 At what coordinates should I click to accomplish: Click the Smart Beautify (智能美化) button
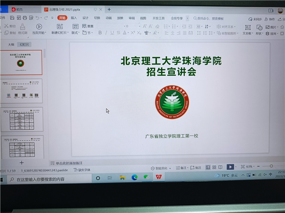(161, 168)
